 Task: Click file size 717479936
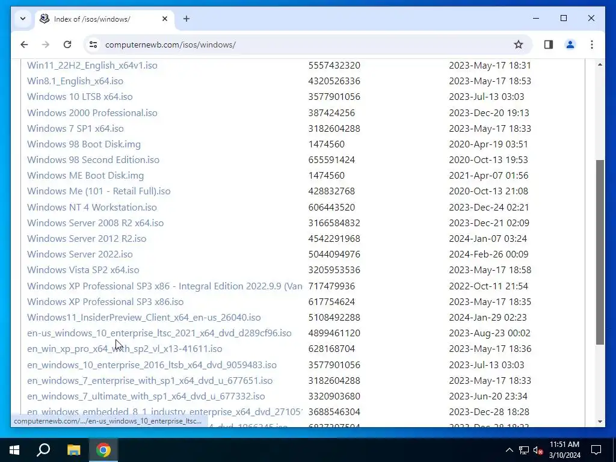[331, 286]
